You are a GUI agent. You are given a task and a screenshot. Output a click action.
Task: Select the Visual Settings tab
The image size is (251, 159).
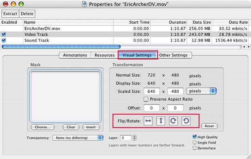pos(137,55)
